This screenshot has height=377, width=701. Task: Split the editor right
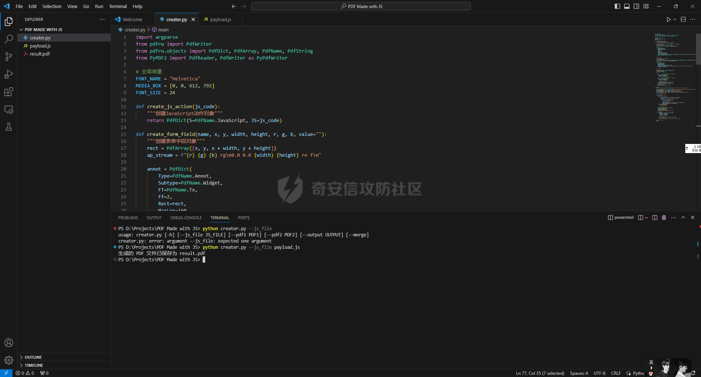683,19
